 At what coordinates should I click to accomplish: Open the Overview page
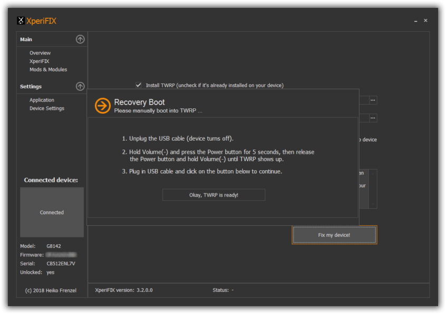point(40,53)
